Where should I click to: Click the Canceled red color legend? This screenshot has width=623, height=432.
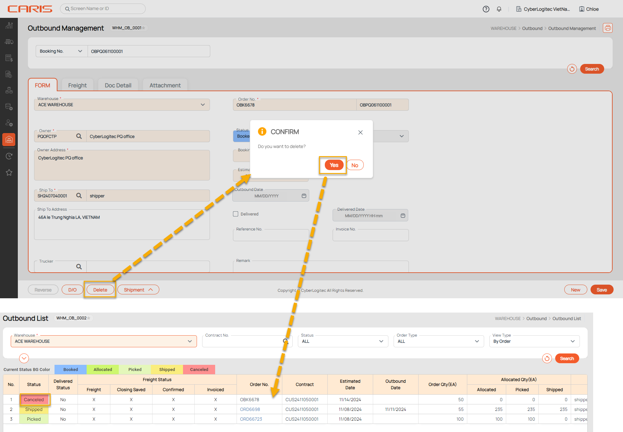(x=199, y=369)
